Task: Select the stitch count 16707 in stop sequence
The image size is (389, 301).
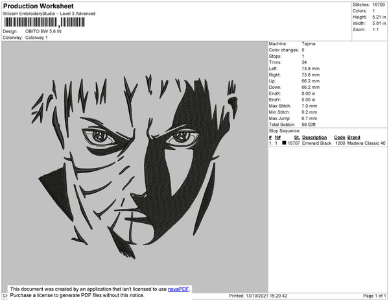Action: pos(294,143)
